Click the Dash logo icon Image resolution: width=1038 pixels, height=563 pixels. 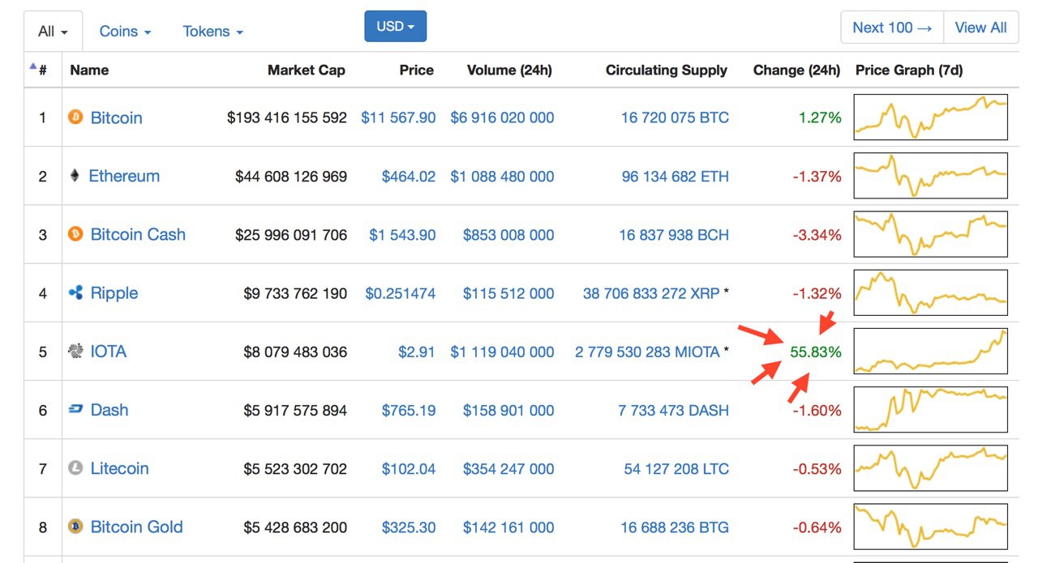point(75,410)
